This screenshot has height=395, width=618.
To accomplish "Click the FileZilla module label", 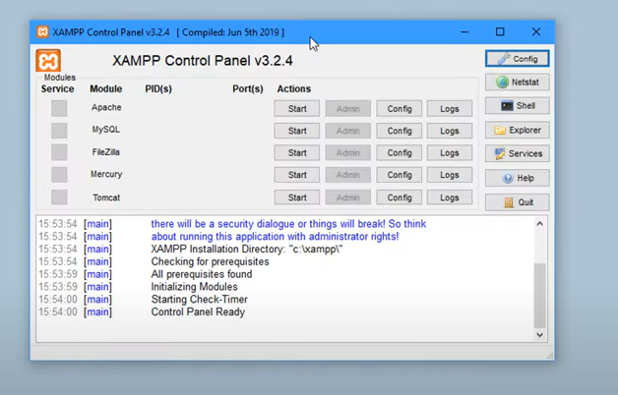I will pyautogui.click(x=105, y=152).
